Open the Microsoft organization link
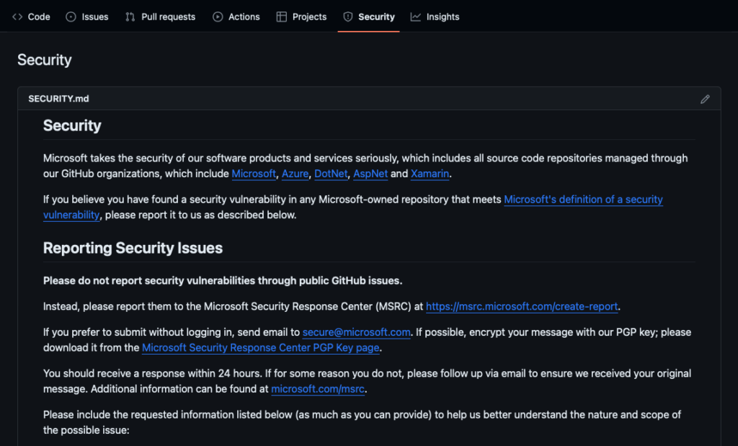 (254, 174)
